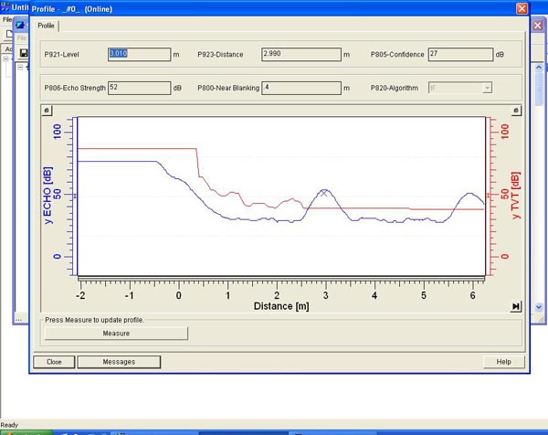Open the P820-Algorithm dropdown
The width and height of the screenshot is (548, 435).
[x=487, y=88]
